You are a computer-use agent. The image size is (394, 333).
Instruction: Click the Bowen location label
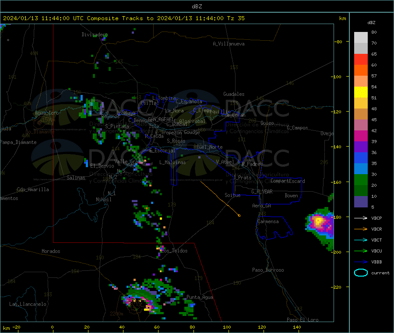tap(291, 196)
